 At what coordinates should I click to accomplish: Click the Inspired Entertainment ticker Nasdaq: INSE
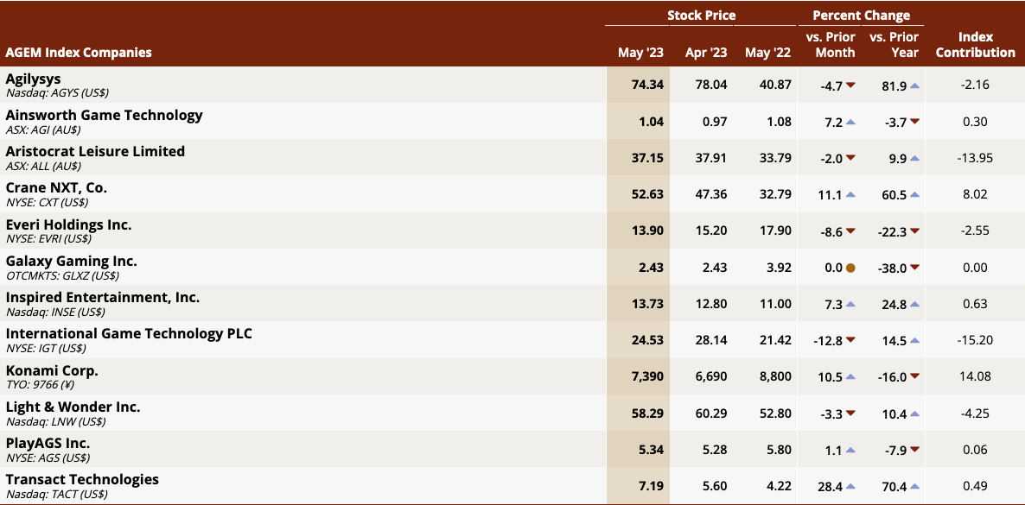(56, 312)
